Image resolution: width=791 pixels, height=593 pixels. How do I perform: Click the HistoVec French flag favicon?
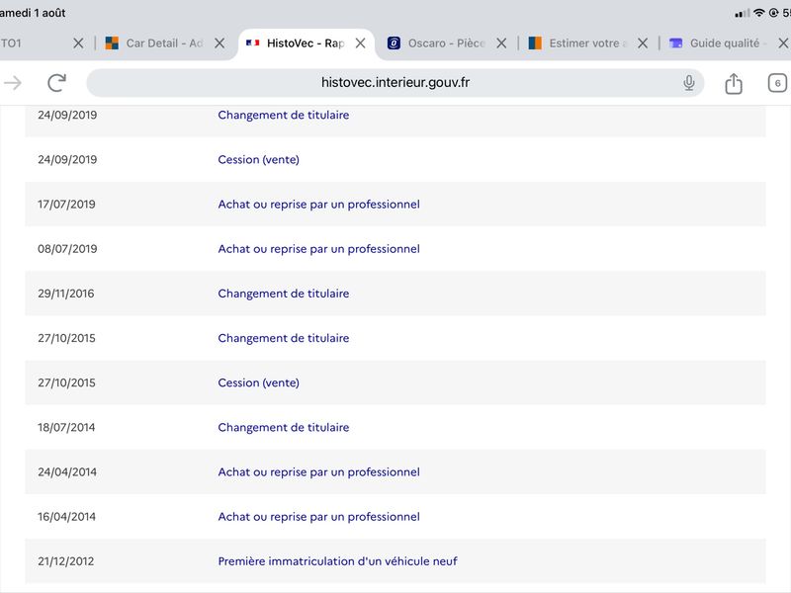click(x=252, y=43)
